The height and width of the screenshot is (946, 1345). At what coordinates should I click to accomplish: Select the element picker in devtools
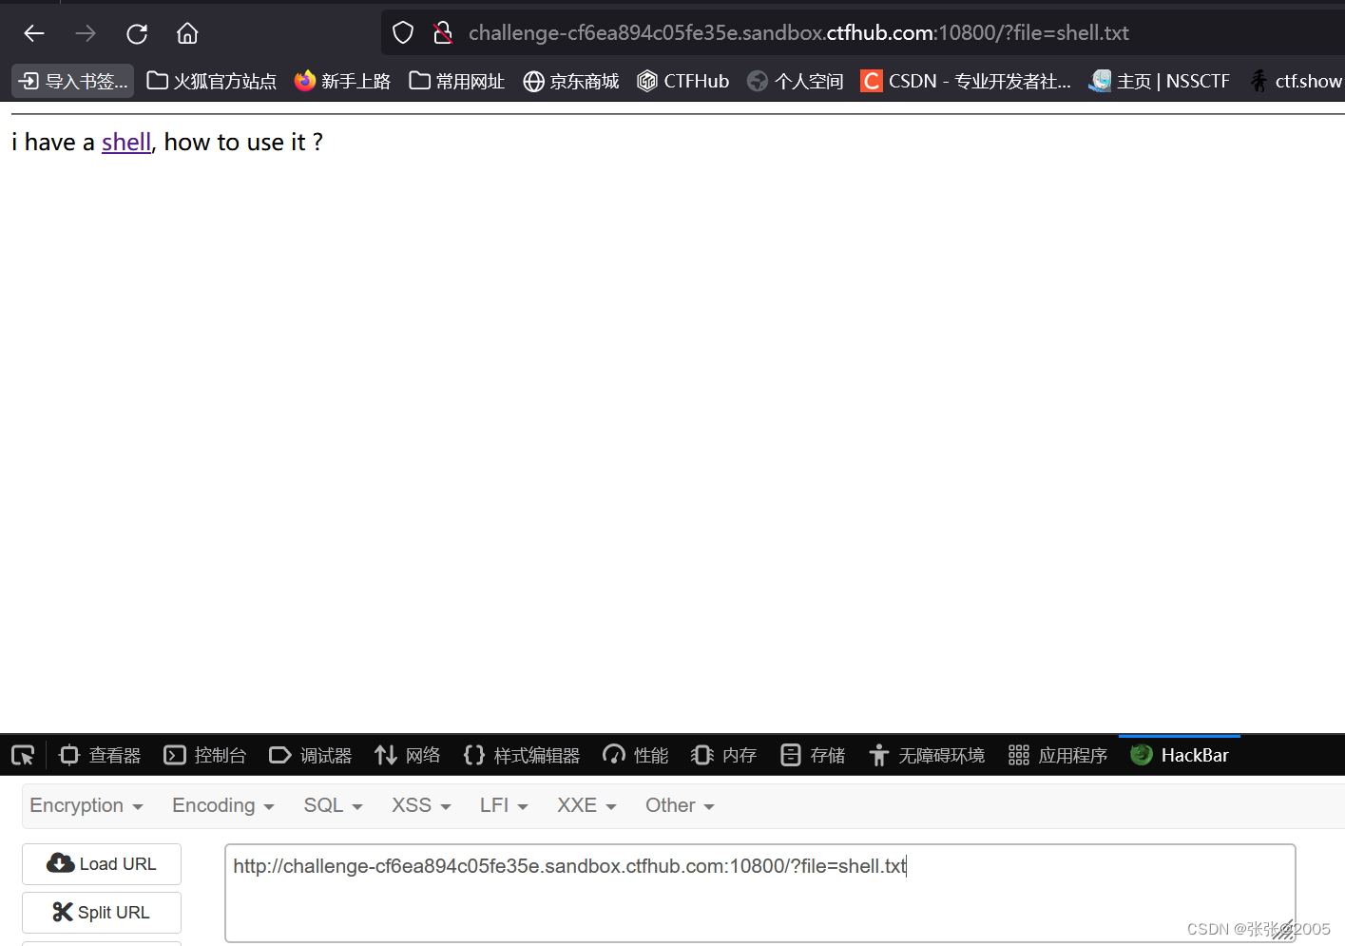click(x=22, y=754)
